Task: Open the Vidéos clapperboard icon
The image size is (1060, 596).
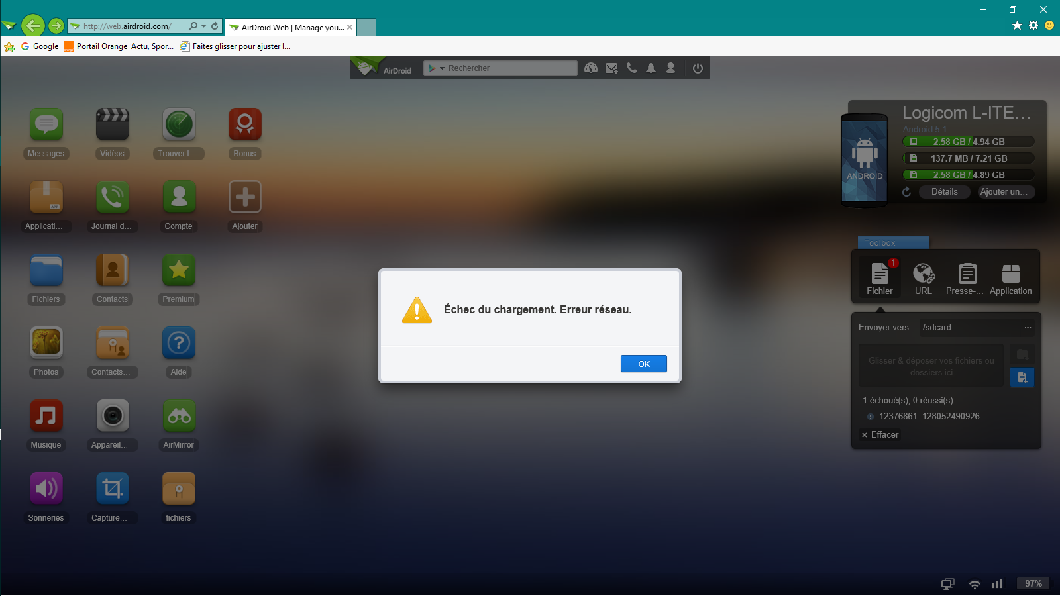Action: tap(113, 124)
